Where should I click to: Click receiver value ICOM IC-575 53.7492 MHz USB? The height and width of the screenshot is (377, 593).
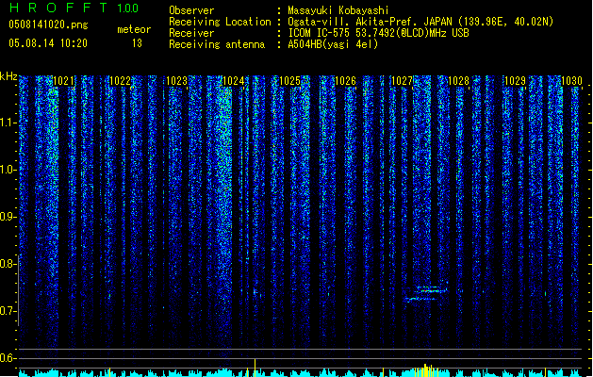tap(378, 33)
